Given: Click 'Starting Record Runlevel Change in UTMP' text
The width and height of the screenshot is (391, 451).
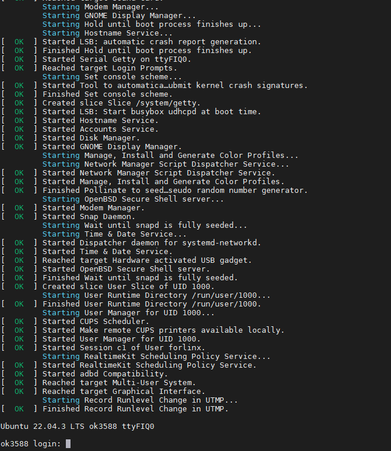Looking at the screenshot, I should click(x=140, y=400).
